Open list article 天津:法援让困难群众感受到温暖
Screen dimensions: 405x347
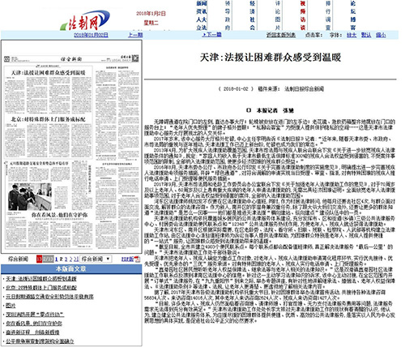41,279
